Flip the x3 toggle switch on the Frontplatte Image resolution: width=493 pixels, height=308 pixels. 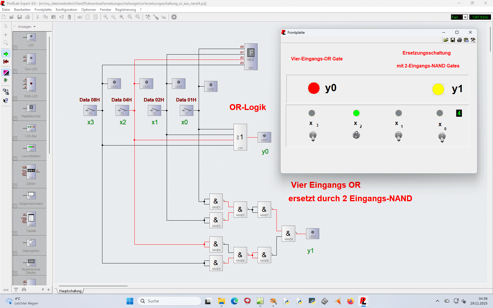click(x=313, y=136)
